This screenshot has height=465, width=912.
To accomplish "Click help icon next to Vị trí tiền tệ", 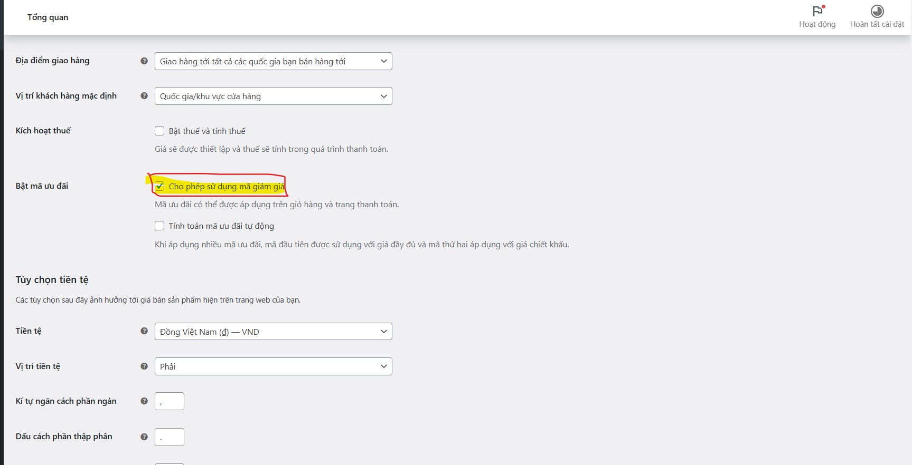I will (x=144, y=366).
